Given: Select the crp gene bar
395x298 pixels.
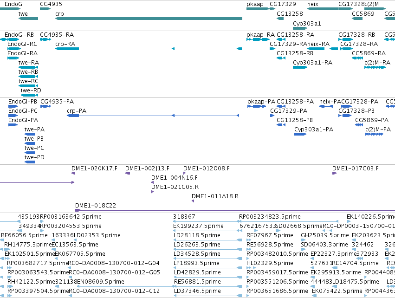Looking at the screenshot, I should click(x=149, y=19).
